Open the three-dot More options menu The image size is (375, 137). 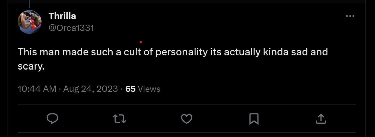click(x=350, y=16)
